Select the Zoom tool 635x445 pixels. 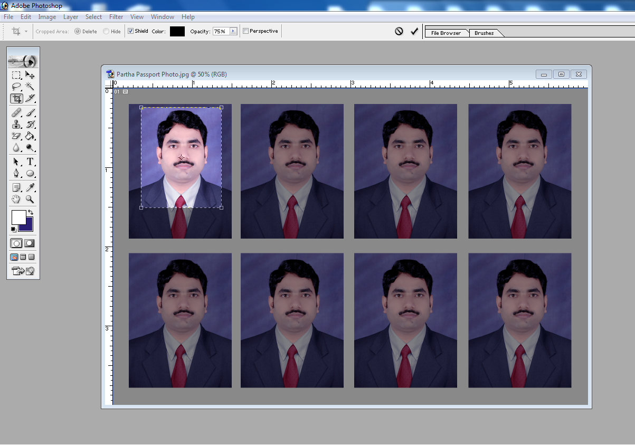point(30,199)
